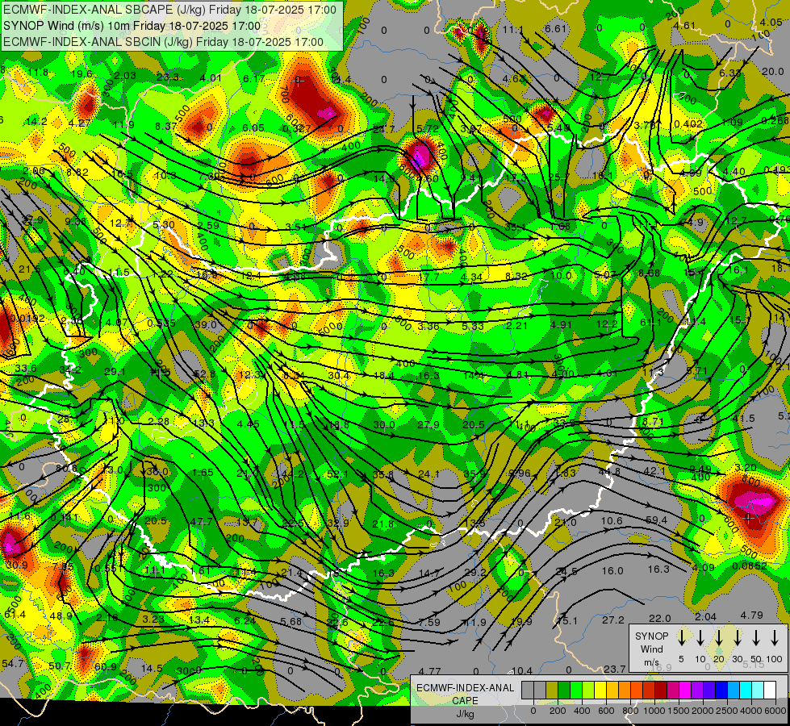This screenshot has width=790, height=726.
Task: Click the 35.9 value on the map
Action: tap(474, 474)
